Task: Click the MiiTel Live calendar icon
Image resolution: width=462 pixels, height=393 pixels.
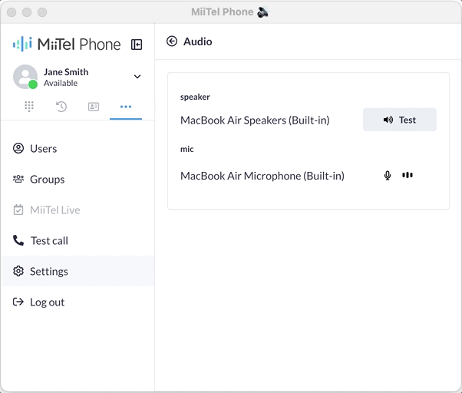Action: [x=18, y=210]
